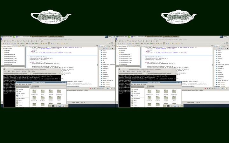Click folder icon at end of right copy's dock
This screenshot has width=229, height=143.
click(x=182, y=106)
